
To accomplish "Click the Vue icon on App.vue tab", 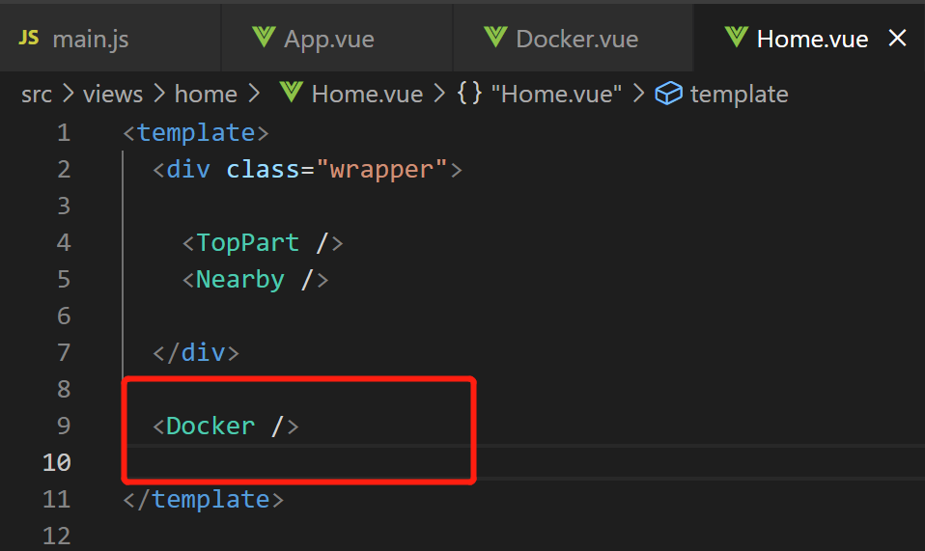I will point(264,39).
